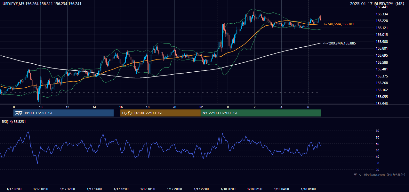Open the HistData.com data source credit
The image size is (409, 192).
[380, 175]
